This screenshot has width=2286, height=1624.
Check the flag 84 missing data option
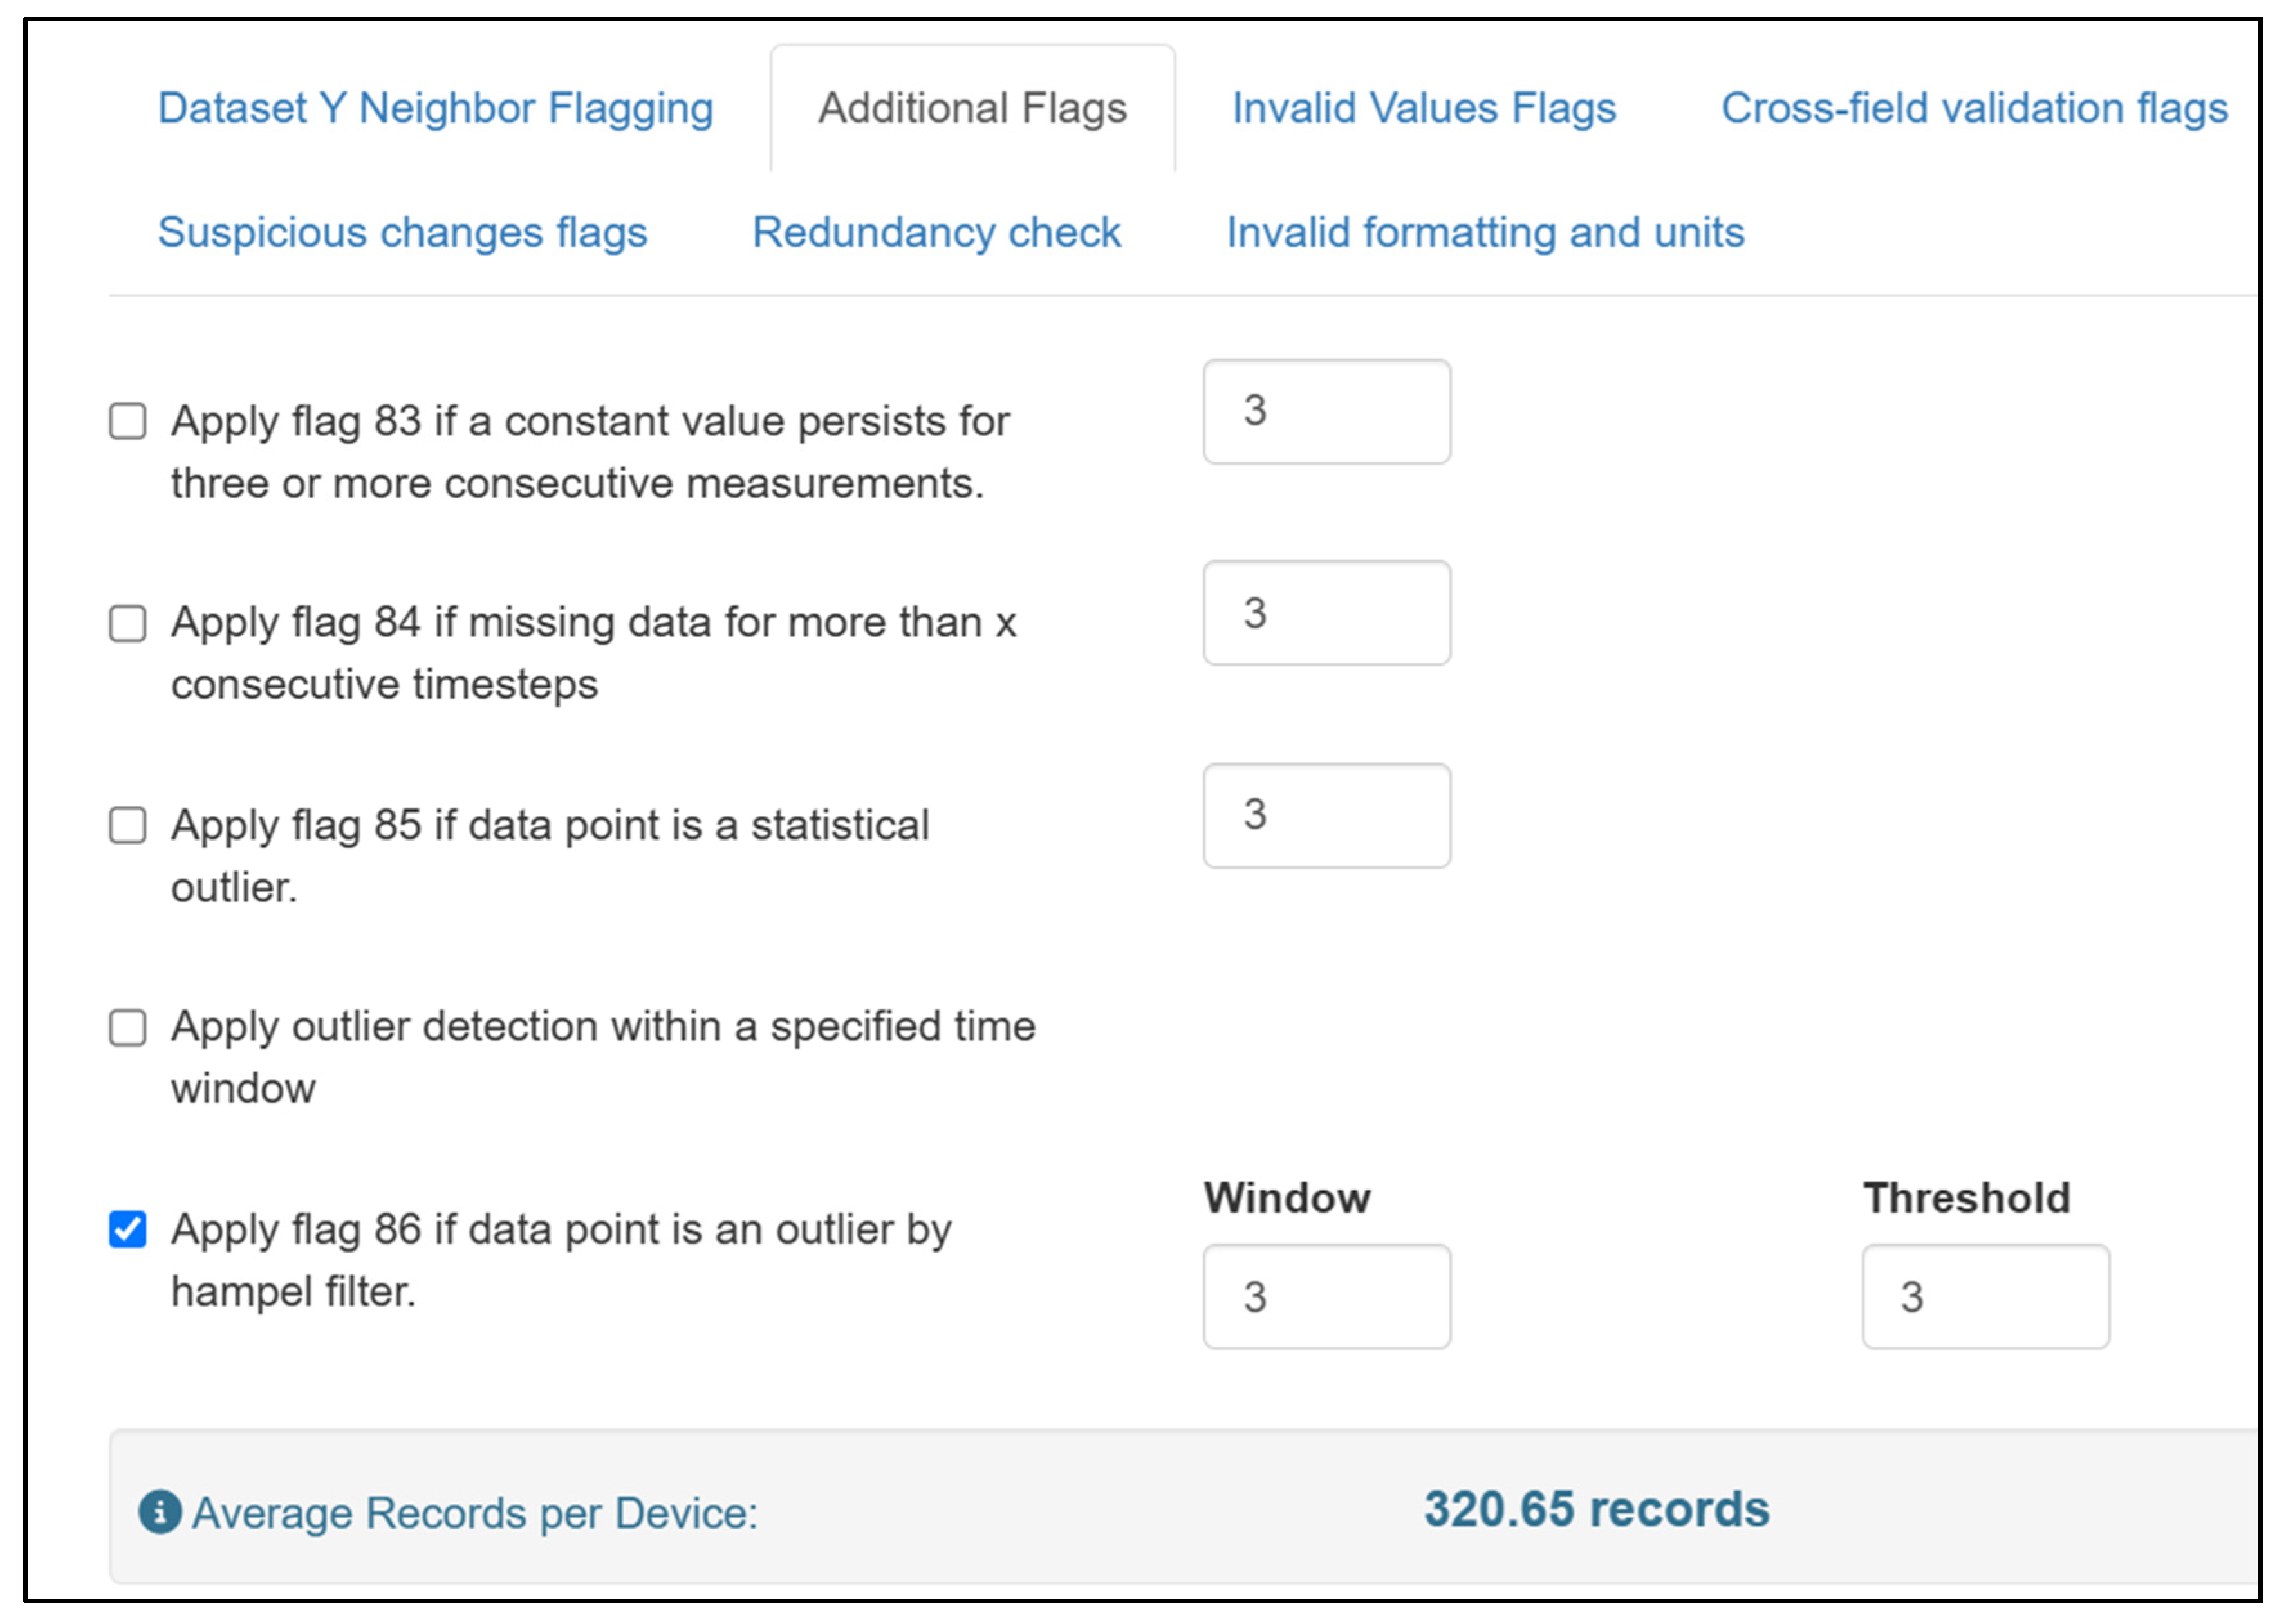pyautogui.click(x=128, y=623)
